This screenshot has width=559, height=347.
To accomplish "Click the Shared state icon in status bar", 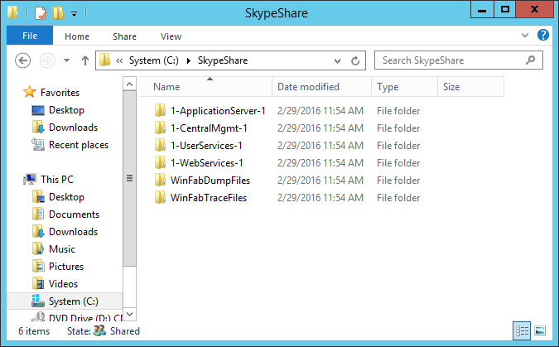I will (x=99, y=331).
